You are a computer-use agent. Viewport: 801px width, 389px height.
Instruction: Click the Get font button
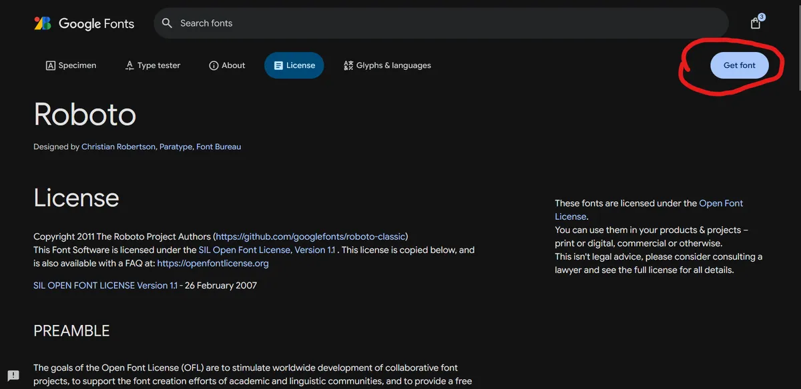pos(740,65)
